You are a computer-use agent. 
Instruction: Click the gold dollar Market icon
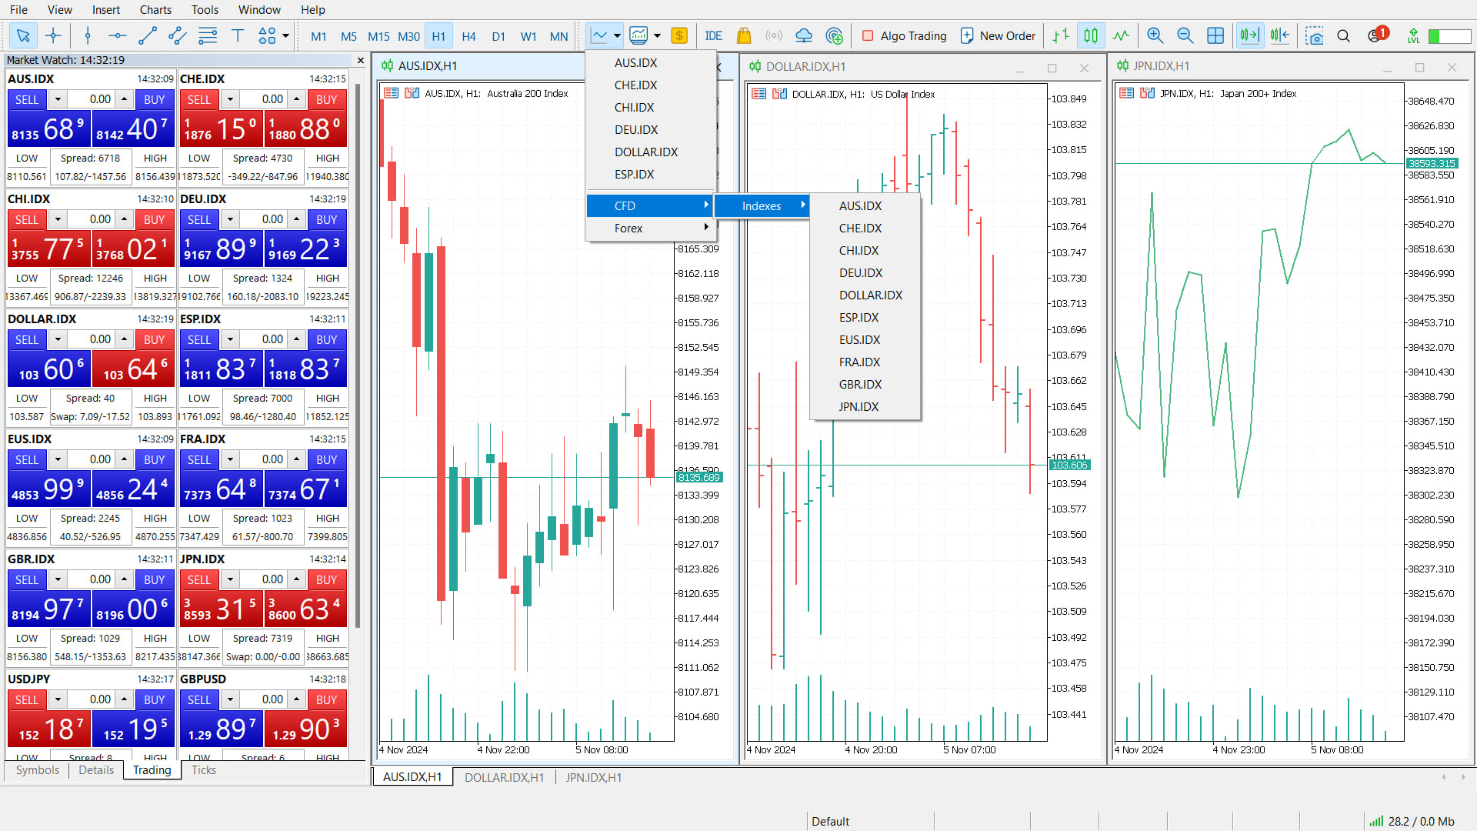679,35
